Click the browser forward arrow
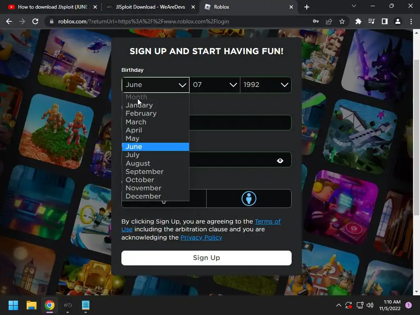Screen dimensions: 420x315 pos(22,21)
